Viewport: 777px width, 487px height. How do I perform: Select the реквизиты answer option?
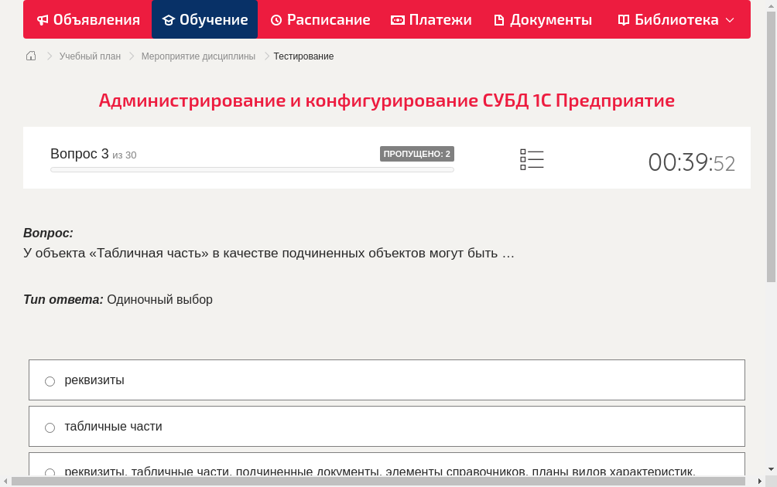[x=50, y=380]
